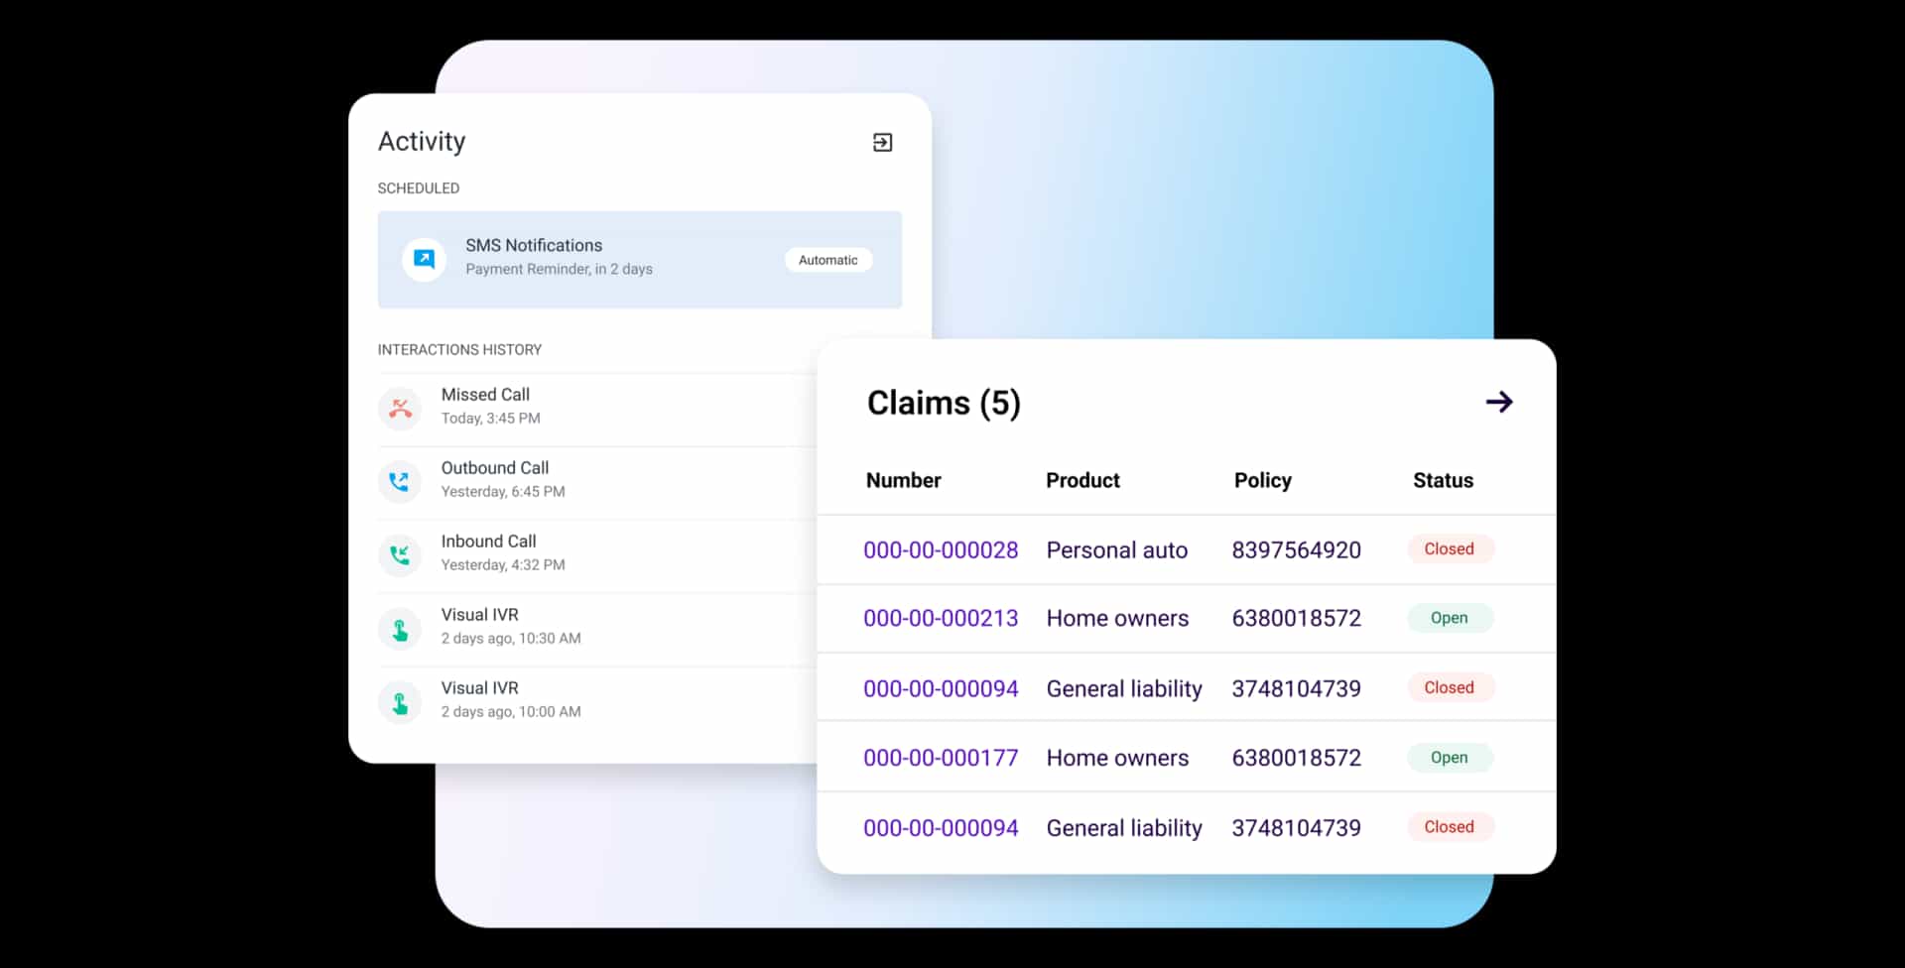Click the Closed status on Personal auto claim
Image resolution: width=1905 pixels, height=968 pixels.
coord(1449,549)
